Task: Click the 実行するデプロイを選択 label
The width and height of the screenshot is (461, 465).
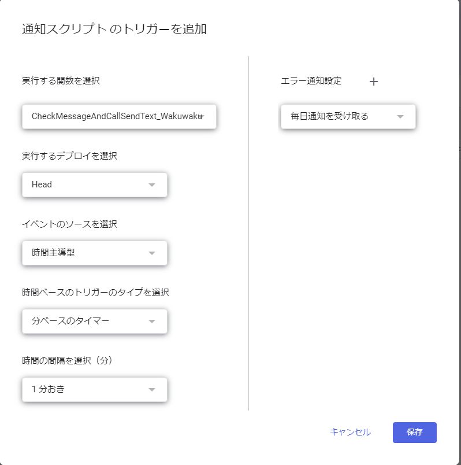Action: (69, 156)
